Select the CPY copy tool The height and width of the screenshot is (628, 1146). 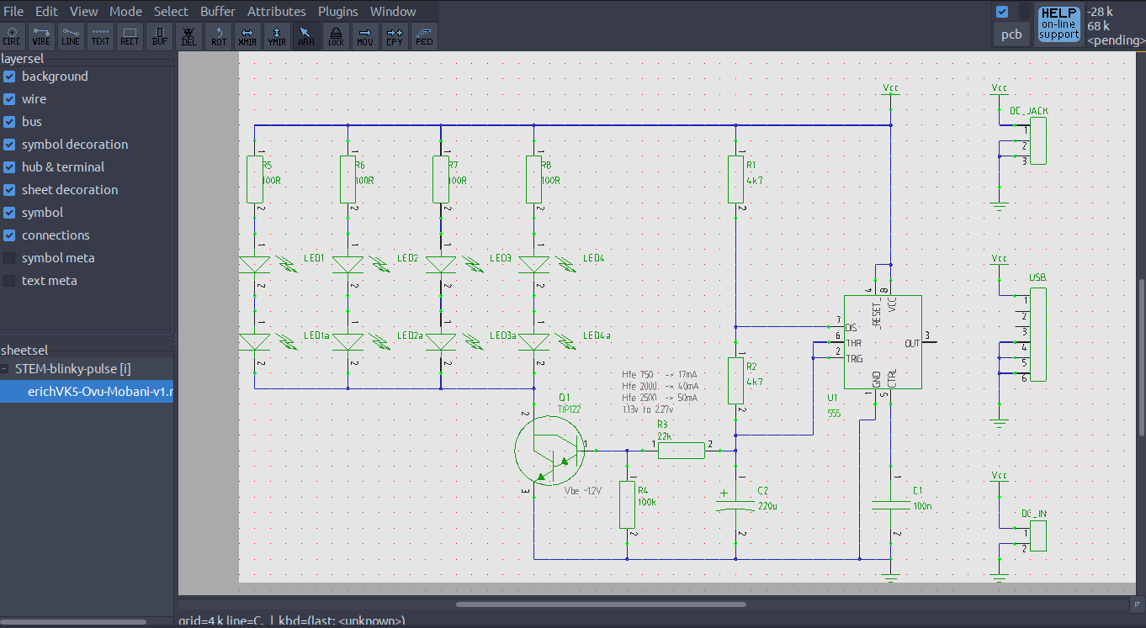394,36
